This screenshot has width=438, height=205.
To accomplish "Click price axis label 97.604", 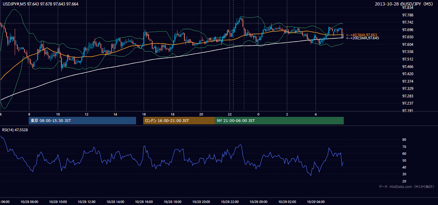I will (x=408, y=44).
